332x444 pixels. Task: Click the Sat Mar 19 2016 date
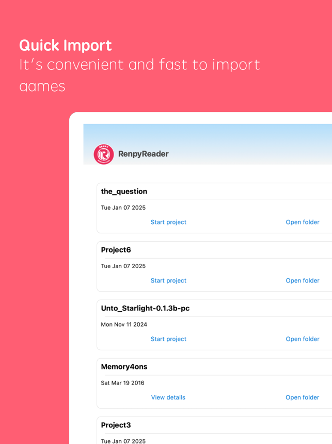coord(122,383)
